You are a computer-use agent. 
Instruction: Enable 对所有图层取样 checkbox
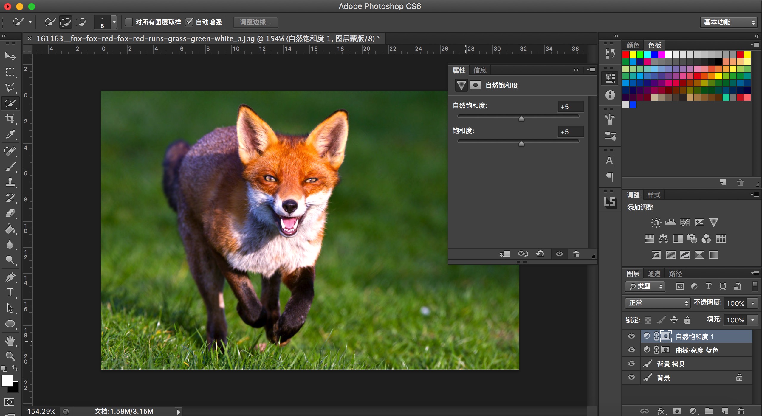point(129,22)
